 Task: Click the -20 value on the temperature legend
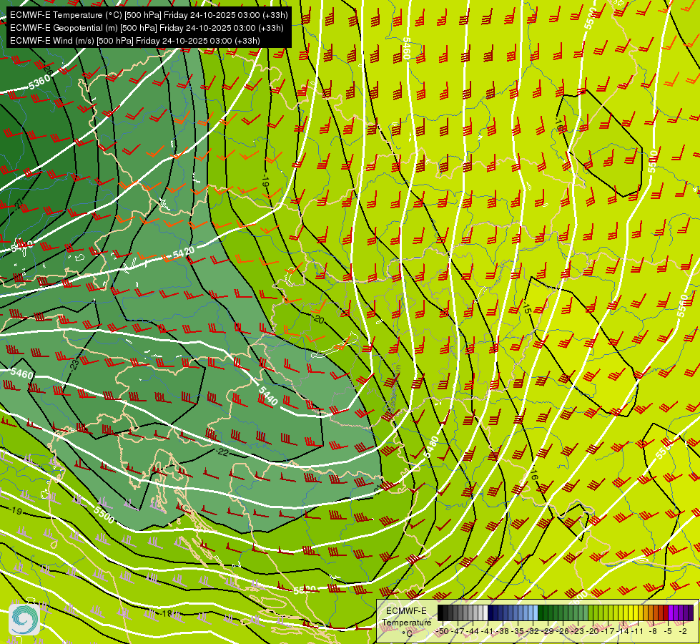click(593, 631)
